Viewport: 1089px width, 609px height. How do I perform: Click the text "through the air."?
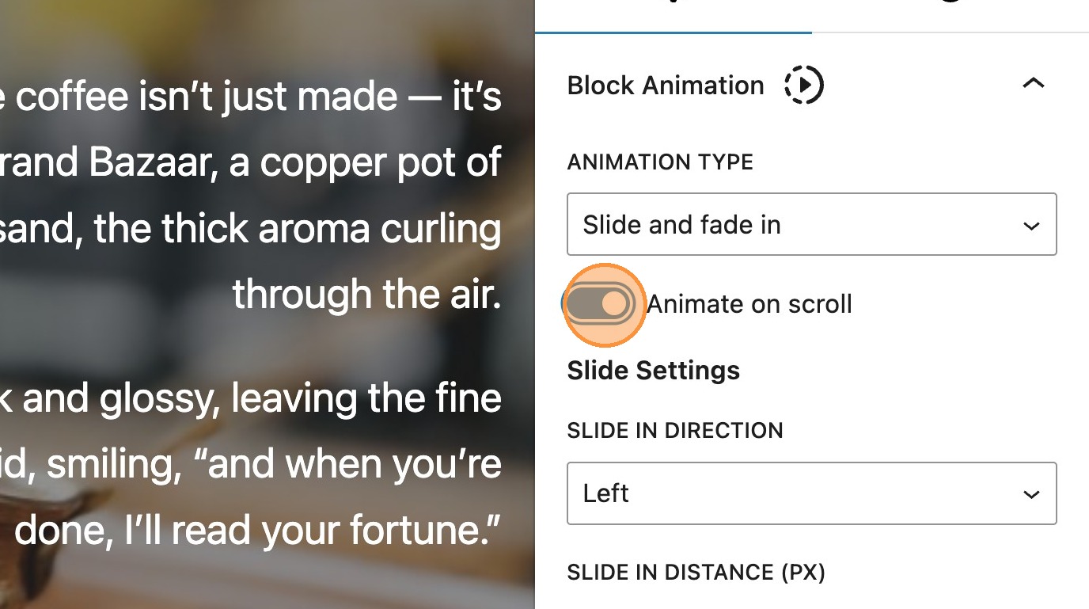coord(366,295)
